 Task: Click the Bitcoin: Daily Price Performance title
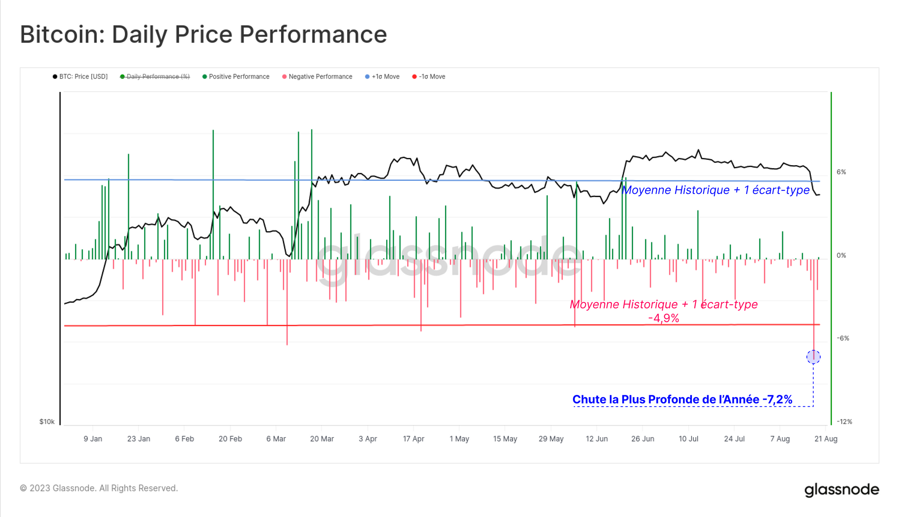[203, 35]
